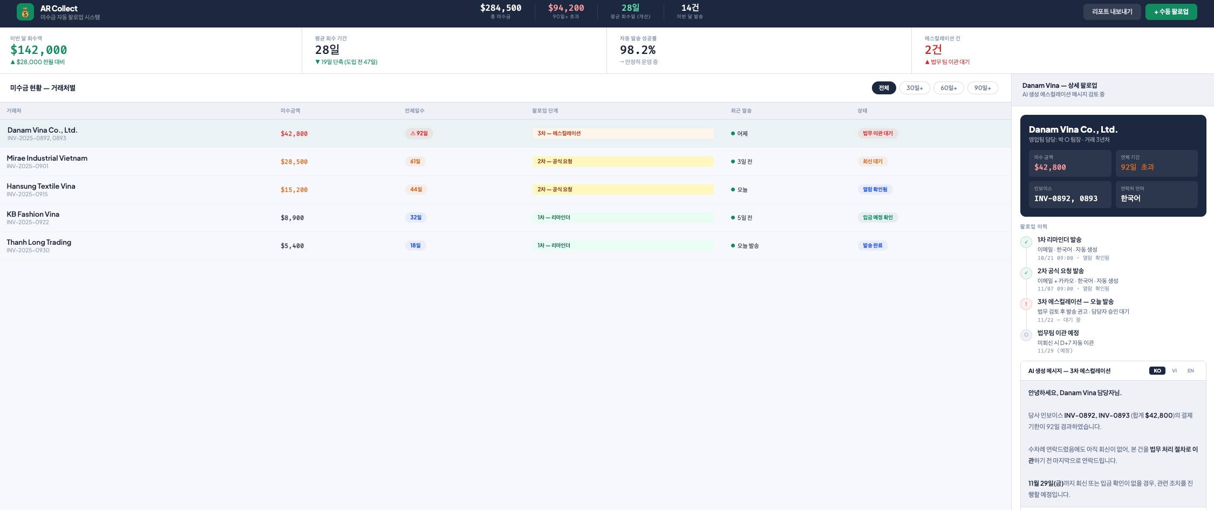Switch to the VI language tab
This screenshot has height=510, width=1214.
pyautogui.click(x=1174, y=370)
